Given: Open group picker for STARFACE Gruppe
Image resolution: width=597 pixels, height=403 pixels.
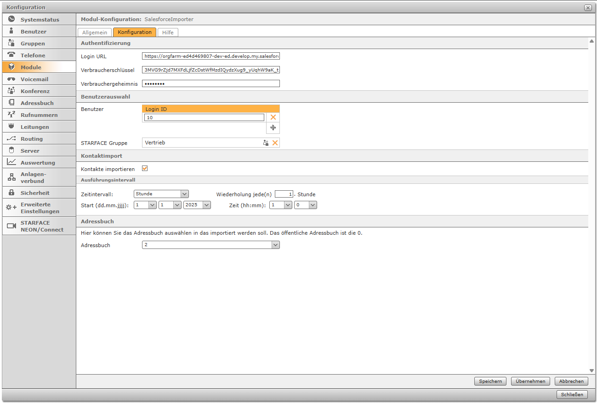Looking at the screenshot, I should [x=266, y=143].
